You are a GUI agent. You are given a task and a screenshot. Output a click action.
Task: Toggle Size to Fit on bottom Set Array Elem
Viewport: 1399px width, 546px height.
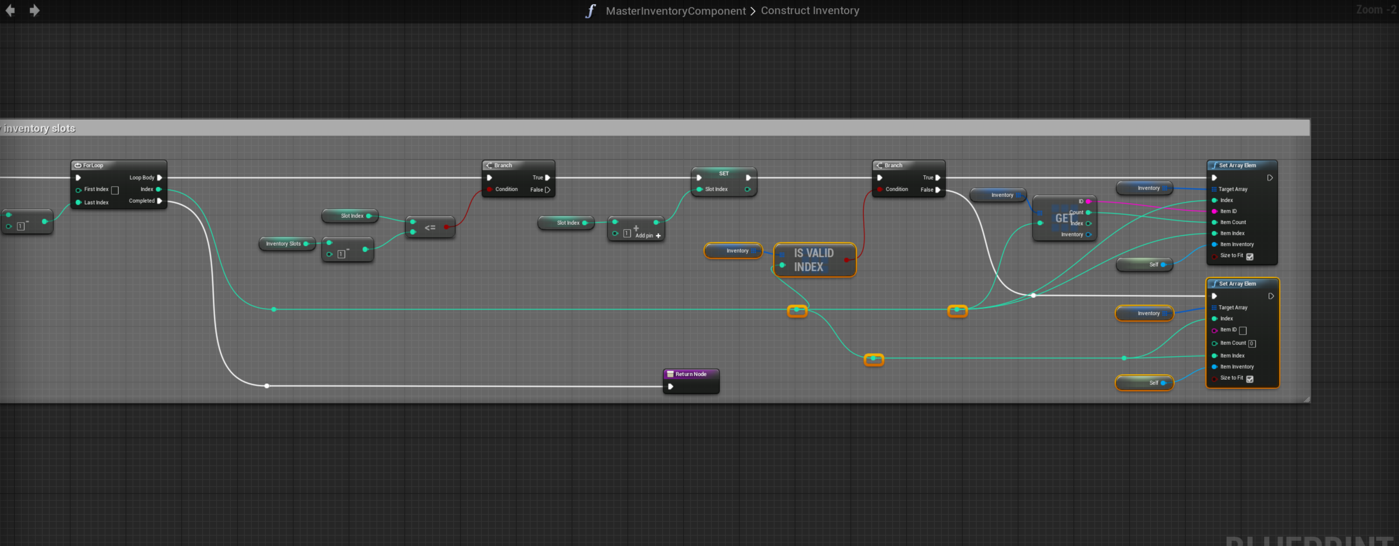click(x=1250, y=379)
